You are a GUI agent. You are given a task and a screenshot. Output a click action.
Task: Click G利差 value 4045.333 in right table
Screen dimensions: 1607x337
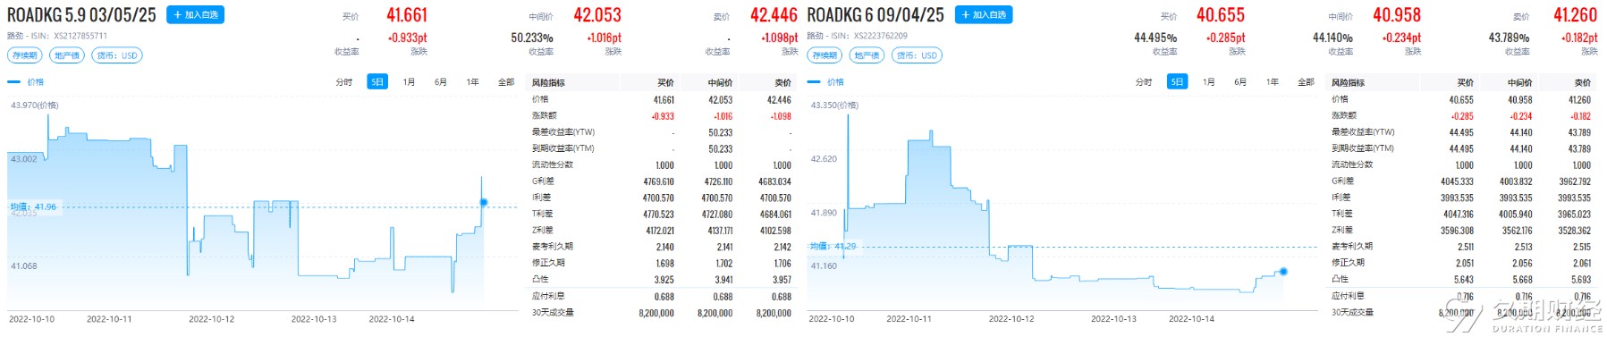(1458, 181)
